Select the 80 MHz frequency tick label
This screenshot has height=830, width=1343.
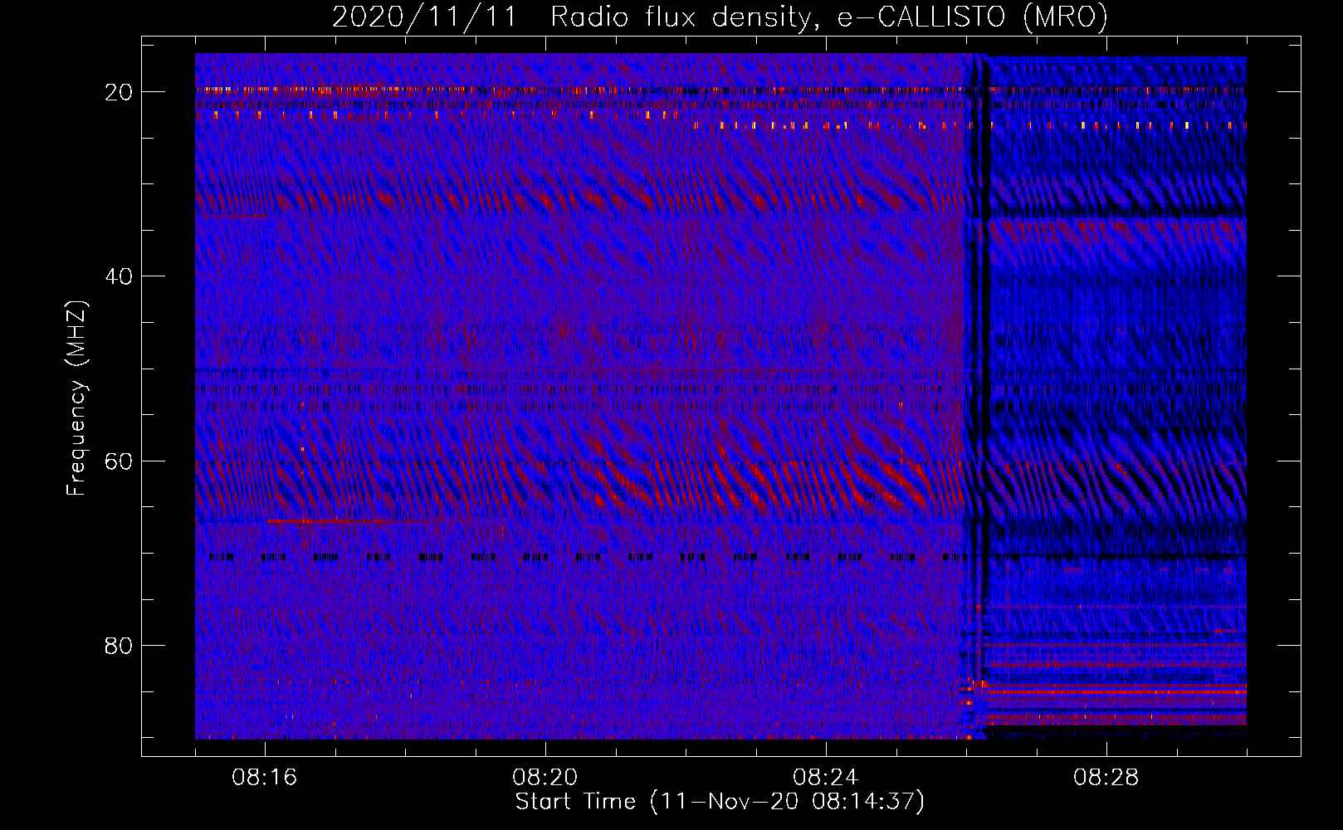coord(120,645)
